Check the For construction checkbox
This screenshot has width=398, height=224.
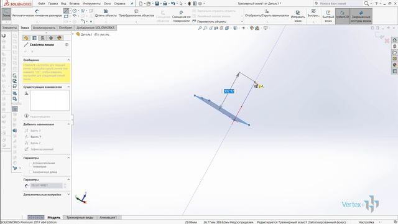[31, 164]
